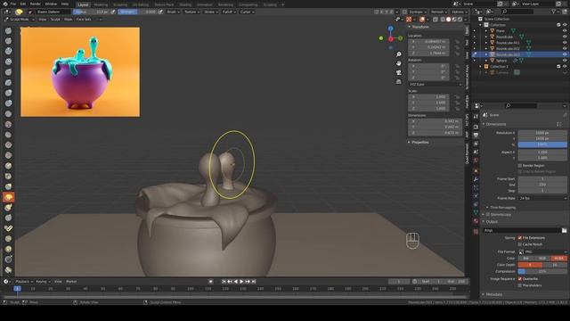Click the Location X value field

click(429, 42)
